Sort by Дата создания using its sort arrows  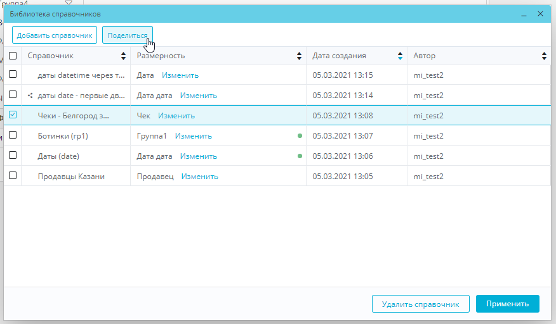point(399,56)
